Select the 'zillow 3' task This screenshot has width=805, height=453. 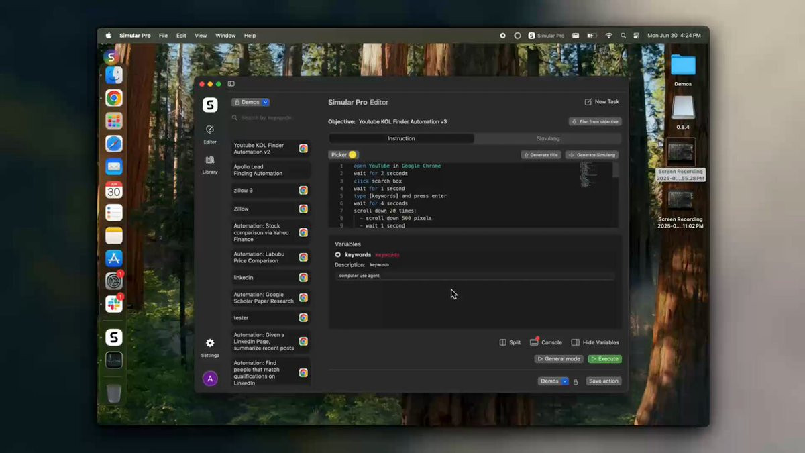click(270, 191)
